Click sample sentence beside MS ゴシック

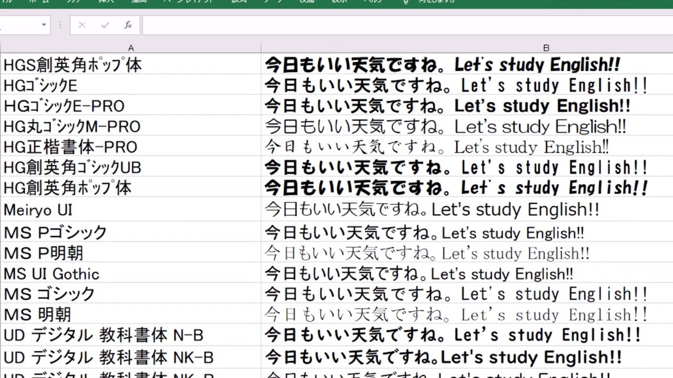coord(456,293)
